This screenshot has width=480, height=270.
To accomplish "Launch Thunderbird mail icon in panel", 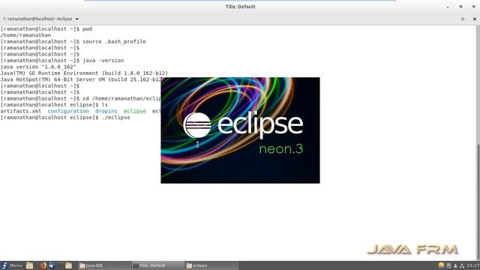I will (52, 265).
